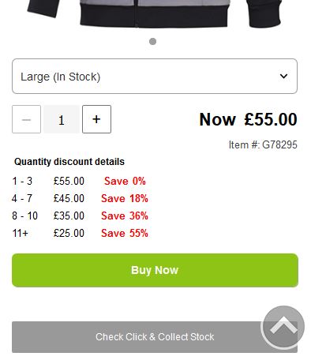Select the 1 - 3 quantity tier
Viewport: 311px width, 360px height.
click(x=22, y=181)
